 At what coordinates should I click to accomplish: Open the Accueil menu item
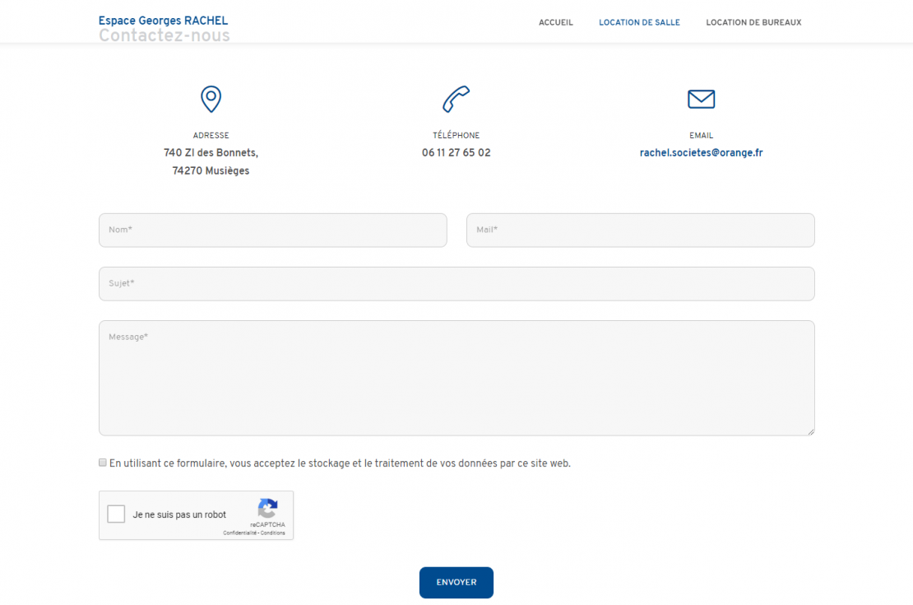[555, 22]
